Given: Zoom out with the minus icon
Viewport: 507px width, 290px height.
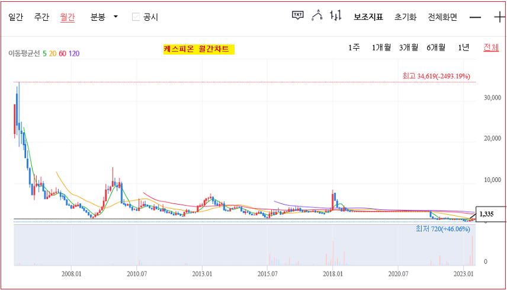Looking at the screenshot, I should (x=475, y=17).
